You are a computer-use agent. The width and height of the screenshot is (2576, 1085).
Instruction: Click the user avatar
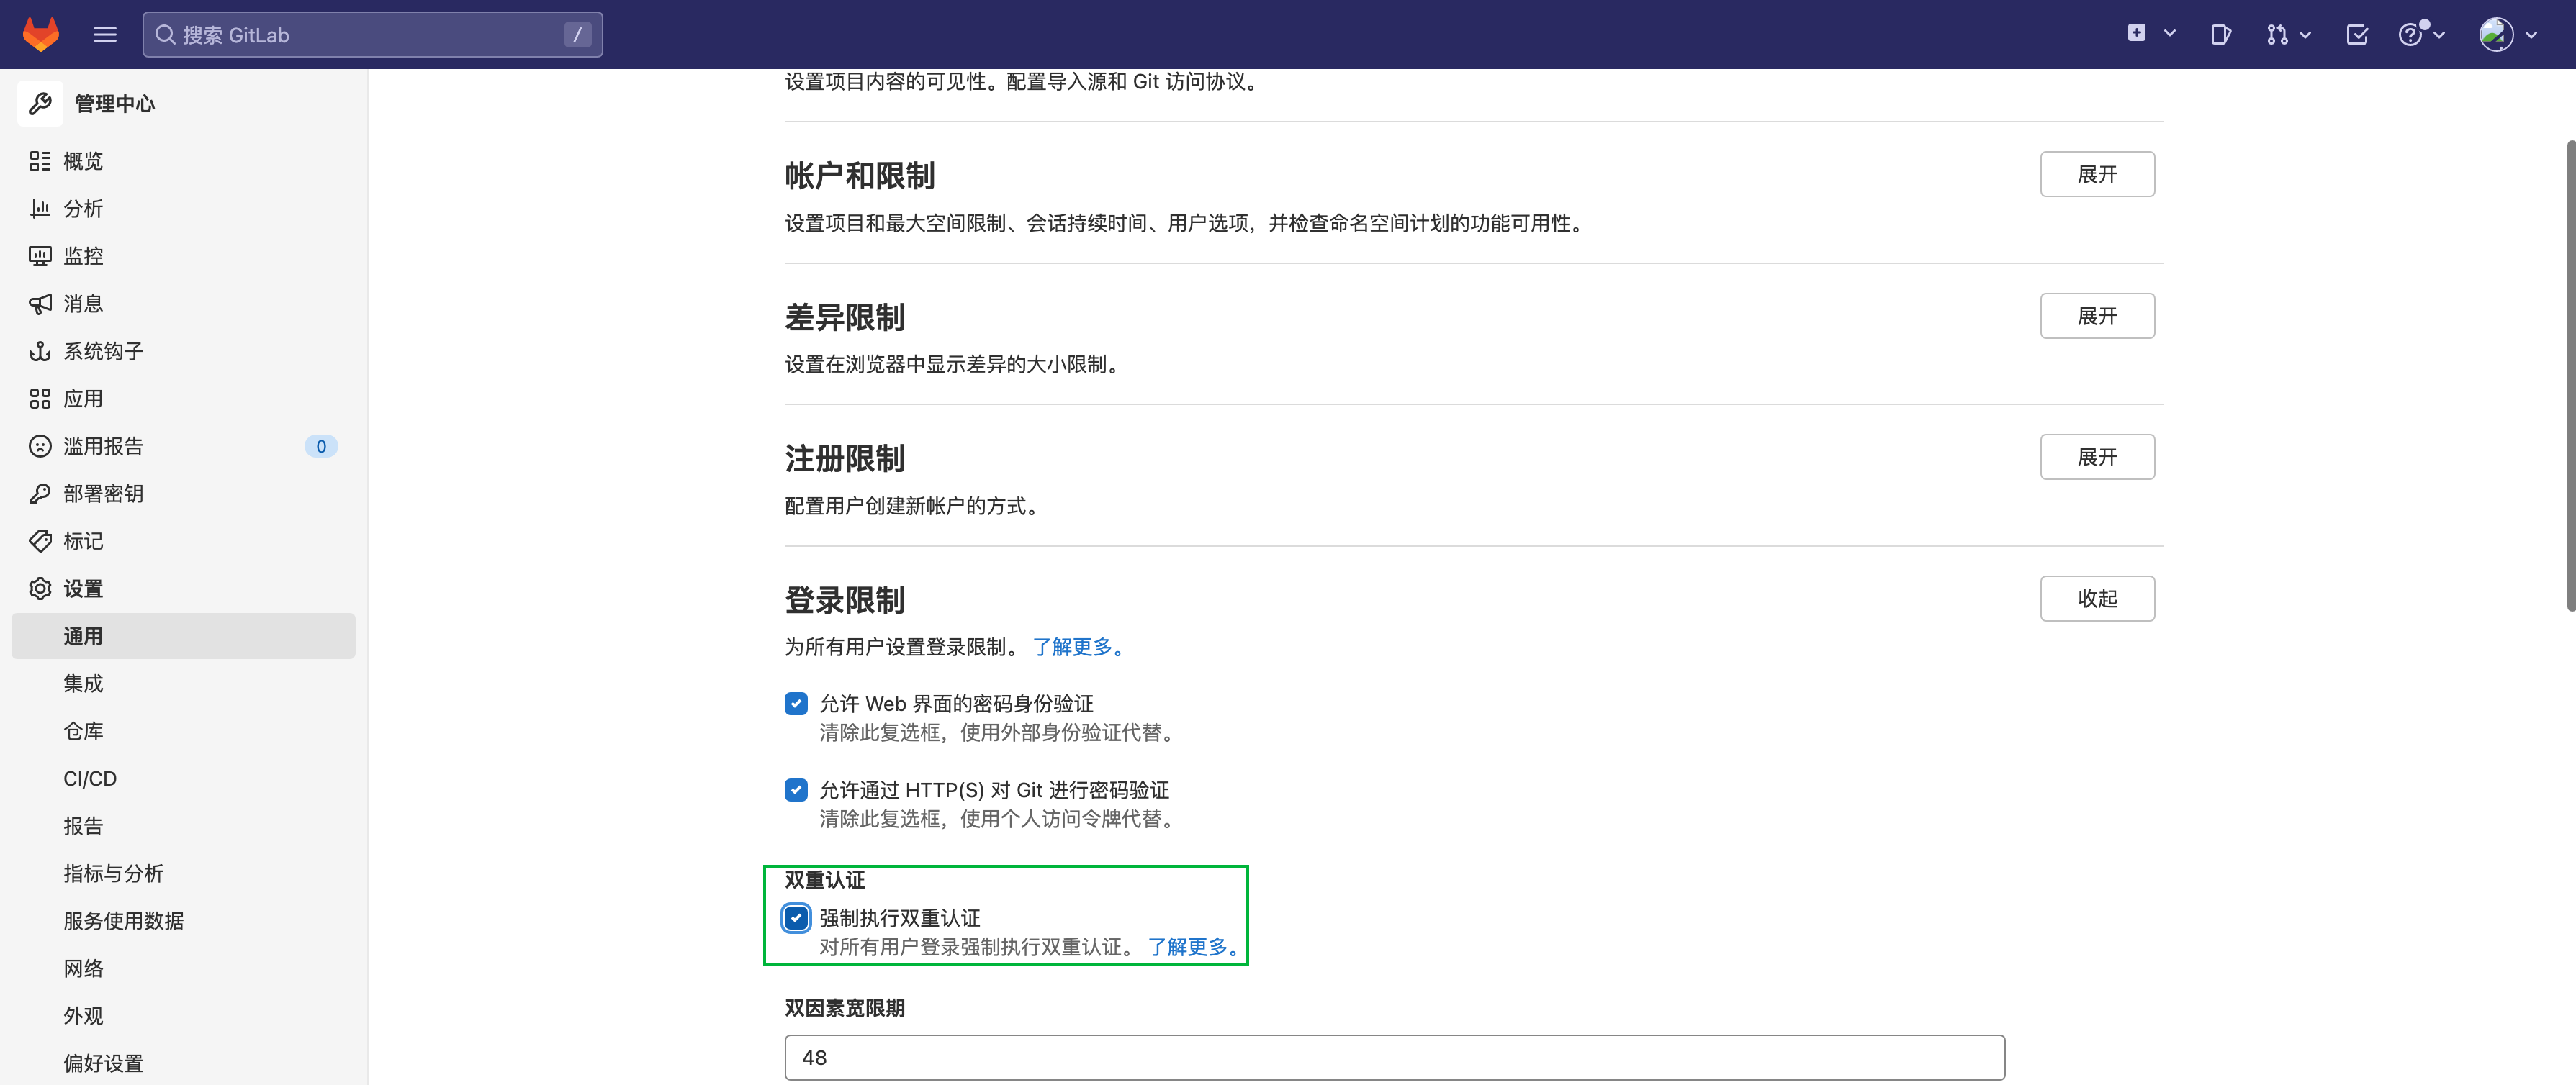point(2496,35)
